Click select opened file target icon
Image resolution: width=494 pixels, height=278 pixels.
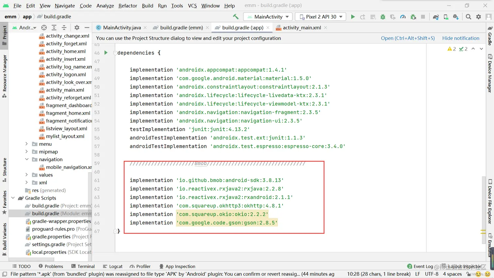[x=44, y=28]
